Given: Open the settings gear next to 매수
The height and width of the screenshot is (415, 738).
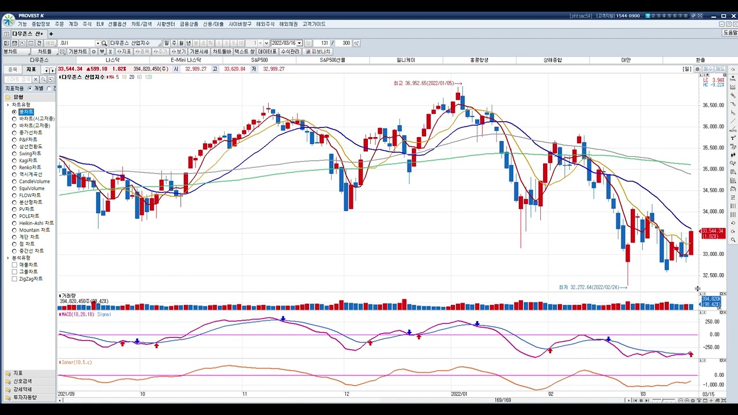Looking at the screenshot, I should (x=697, y=69).
